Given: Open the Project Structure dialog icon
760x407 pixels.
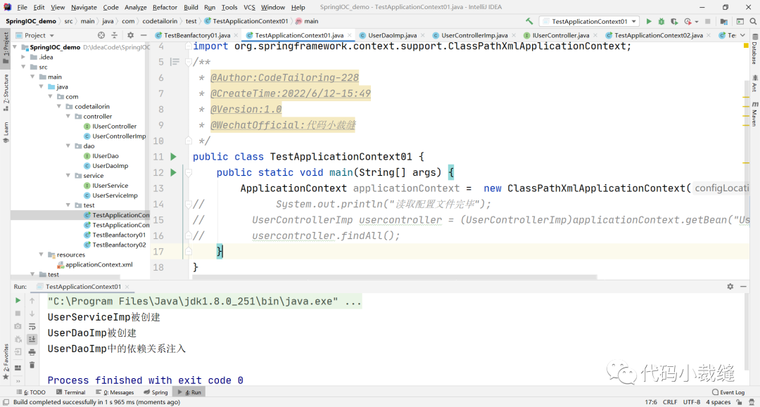Looking at the screenshot, I should pyautogui.click(x=723, y=21).
